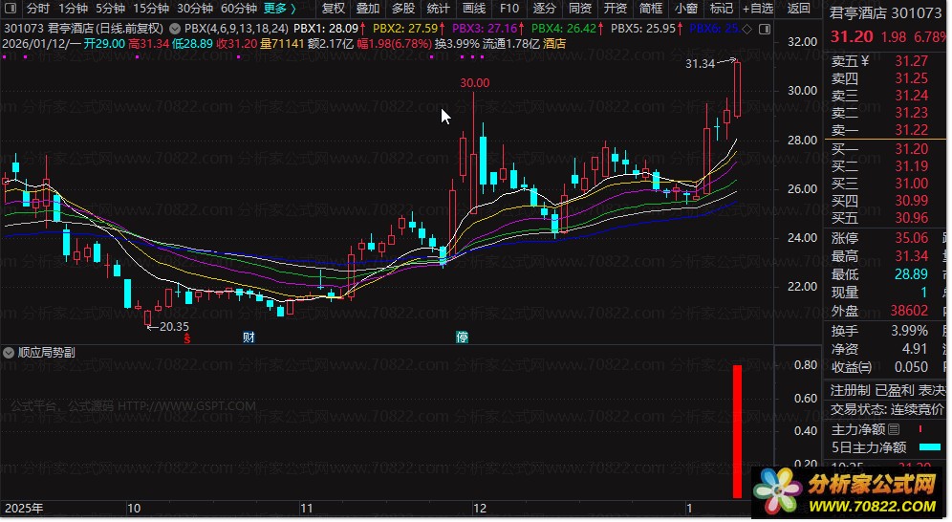
Task: Click cyan 5日主力净额 bar
Action: 930,447
